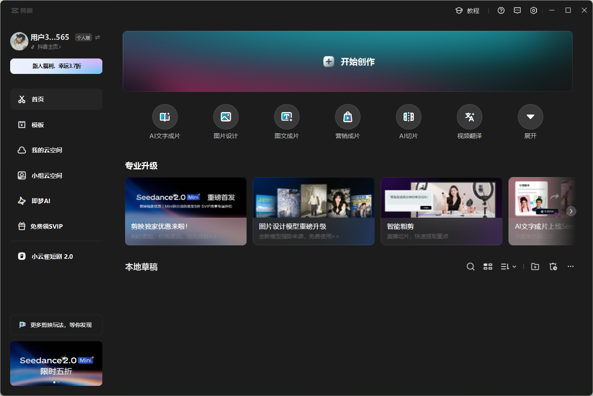Minimize the 剪映 window
The width and height of the screenshot is (593, 396).
coord(552,10)
